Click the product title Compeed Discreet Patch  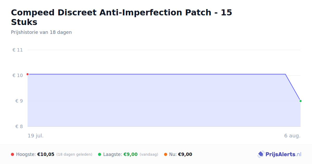(x=121, y=17)
